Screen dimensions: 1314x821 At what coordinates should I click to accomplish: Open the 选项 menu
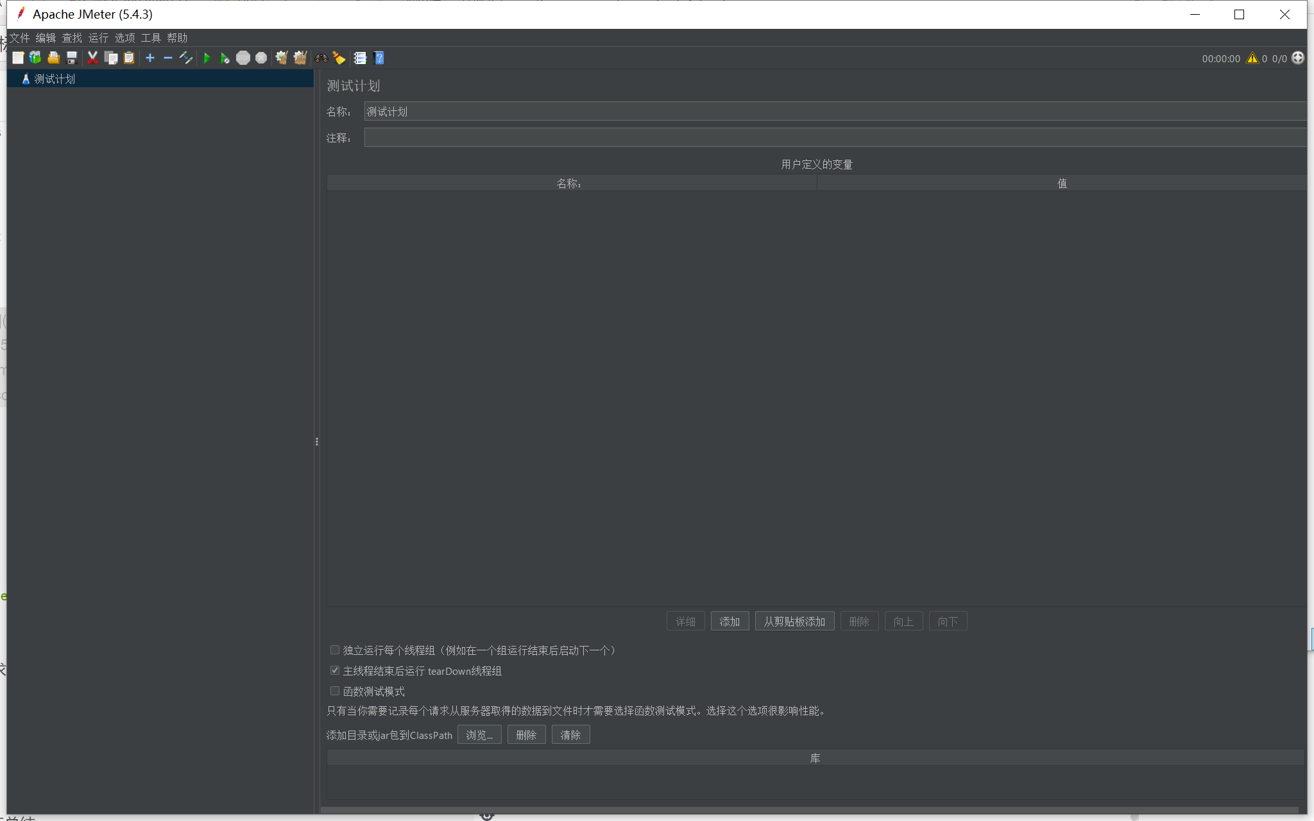pos(124,38)
